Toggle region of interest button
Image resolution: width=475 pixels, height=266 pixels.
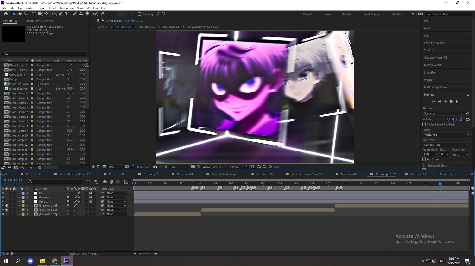(193, 167)
